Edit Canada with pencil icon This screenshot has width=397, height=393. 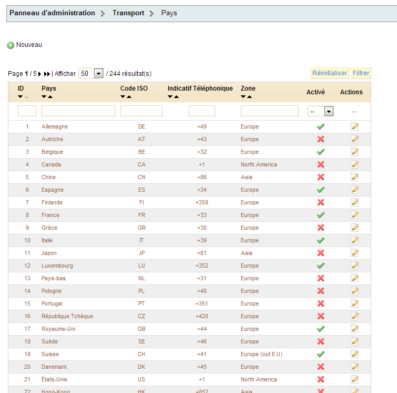point(355,164)
